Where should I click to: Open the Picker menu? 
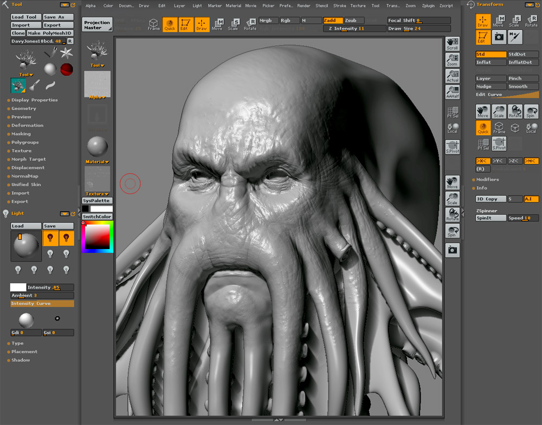[268, 6]
